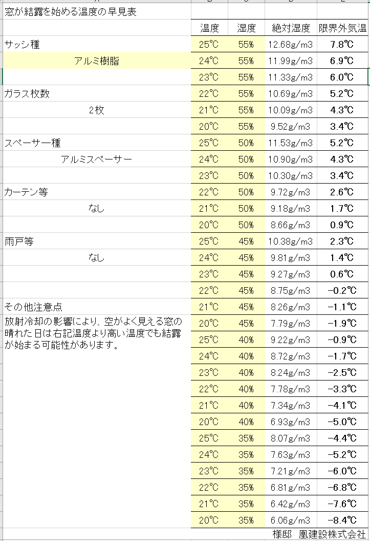This screenshot has width=370, height=541.
Task: Click the アルミスペーサー spacer type cell
Action: click(x=97, y=159)
